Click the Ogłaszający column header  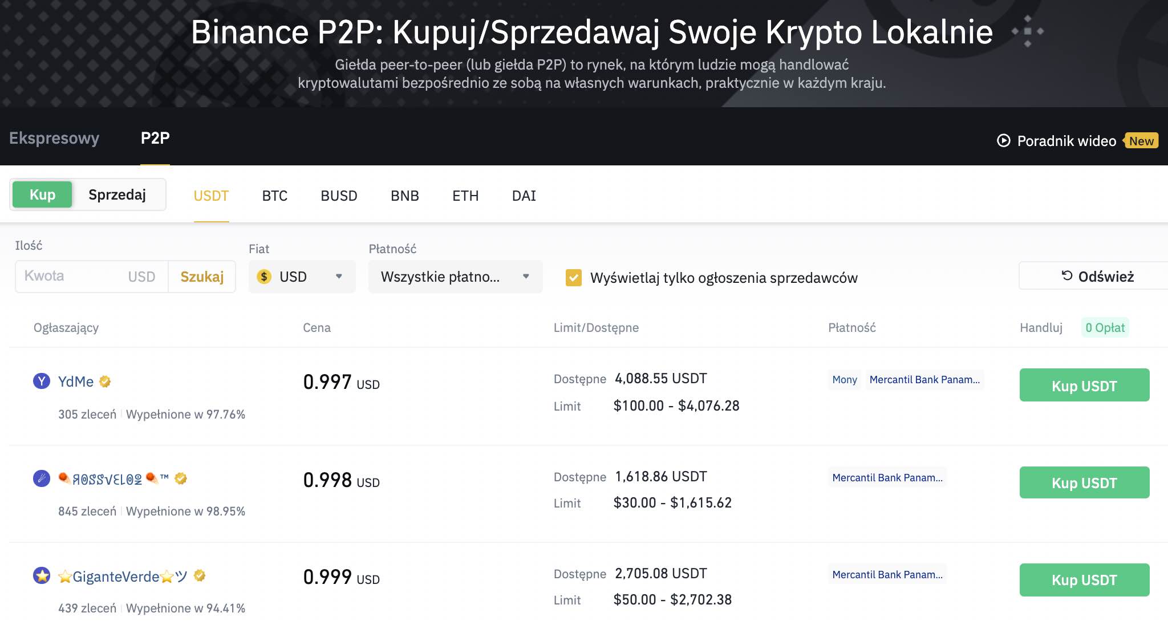click(x=66, y=327)
